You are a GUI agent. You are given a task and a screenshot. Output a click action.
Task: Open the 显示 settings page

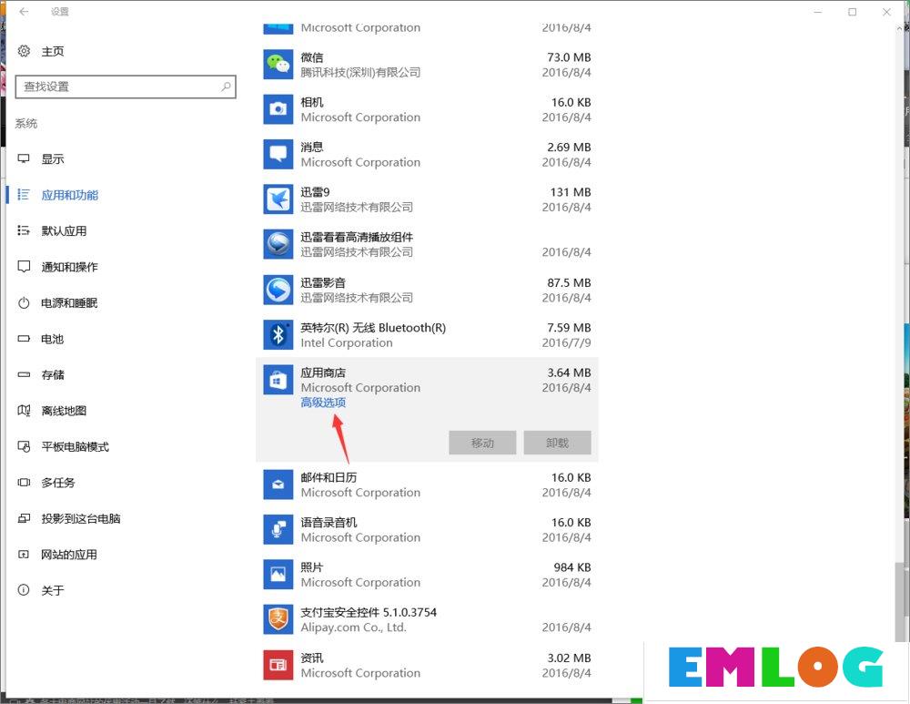(53, 158)
